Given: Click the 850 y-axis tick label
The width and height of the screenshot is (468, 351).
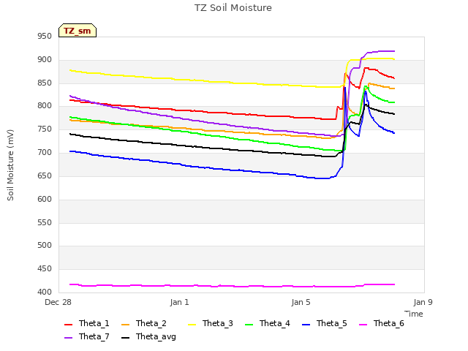Looking at the screenshot, I should [x=45, y=83].
